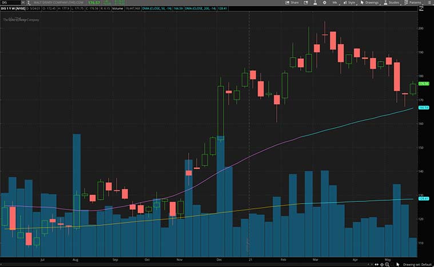Click the icon right of the Share button
The height and width of the screenshot is (267, 434).
click(306, 2)
